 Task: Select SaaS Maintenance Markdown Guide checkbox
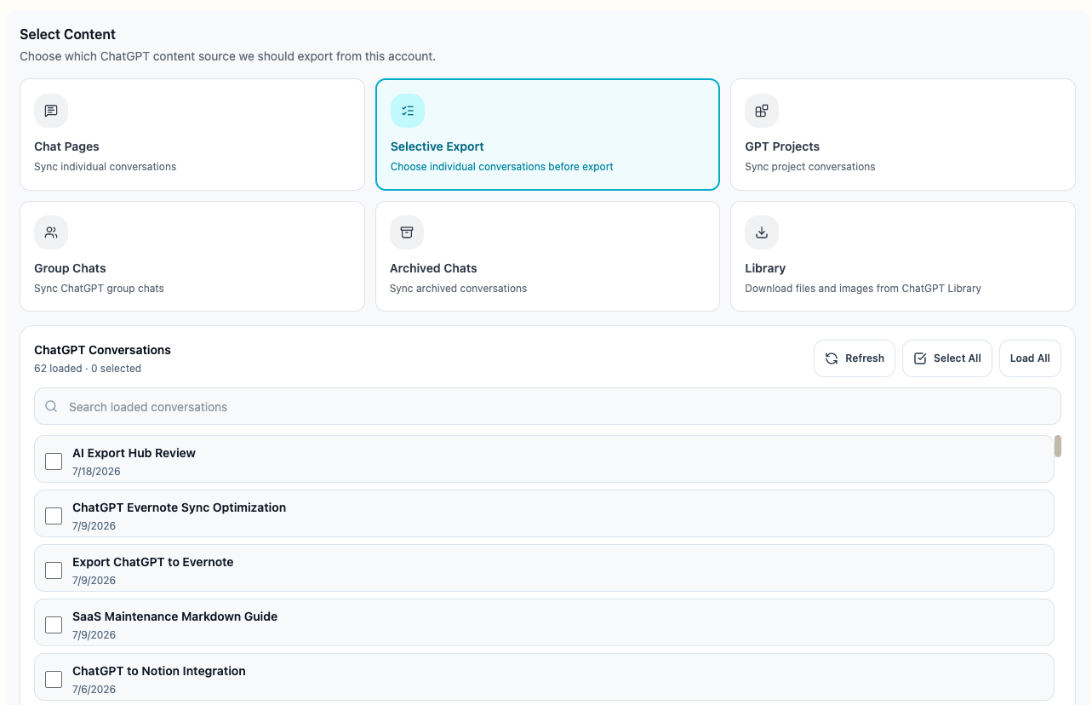[54, 625]
